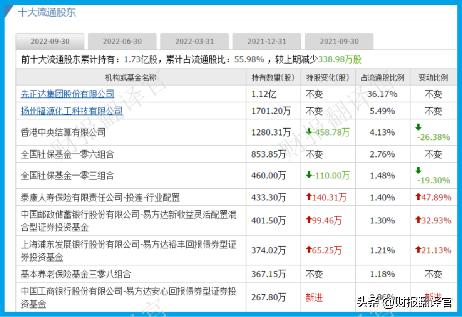The width and height of the screenshot is (462, 317).
Task: Click the 变动比例 column header
Action: tap(433, 77)
